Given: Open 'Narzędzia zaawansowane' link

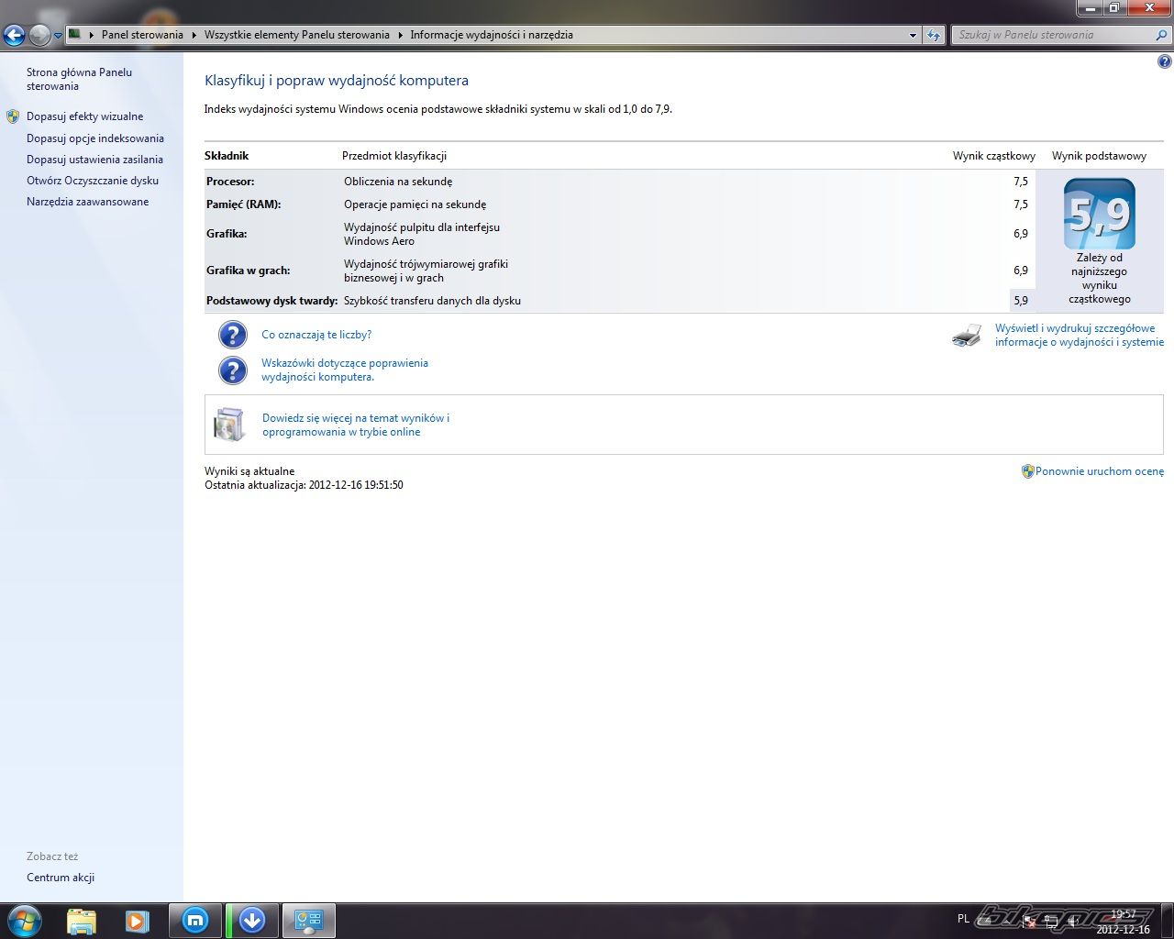Looking at the screenshot, I should coord(87,202).
